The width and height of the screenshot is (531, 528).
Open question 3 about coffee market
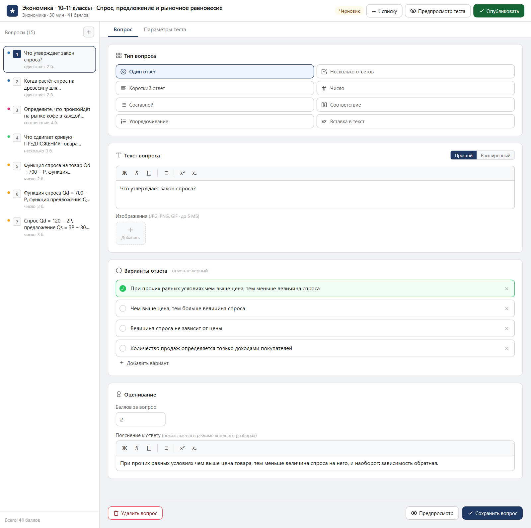tap(49, 115)
